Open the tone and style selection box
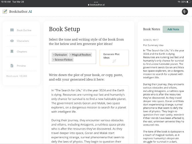 (73, 57)
